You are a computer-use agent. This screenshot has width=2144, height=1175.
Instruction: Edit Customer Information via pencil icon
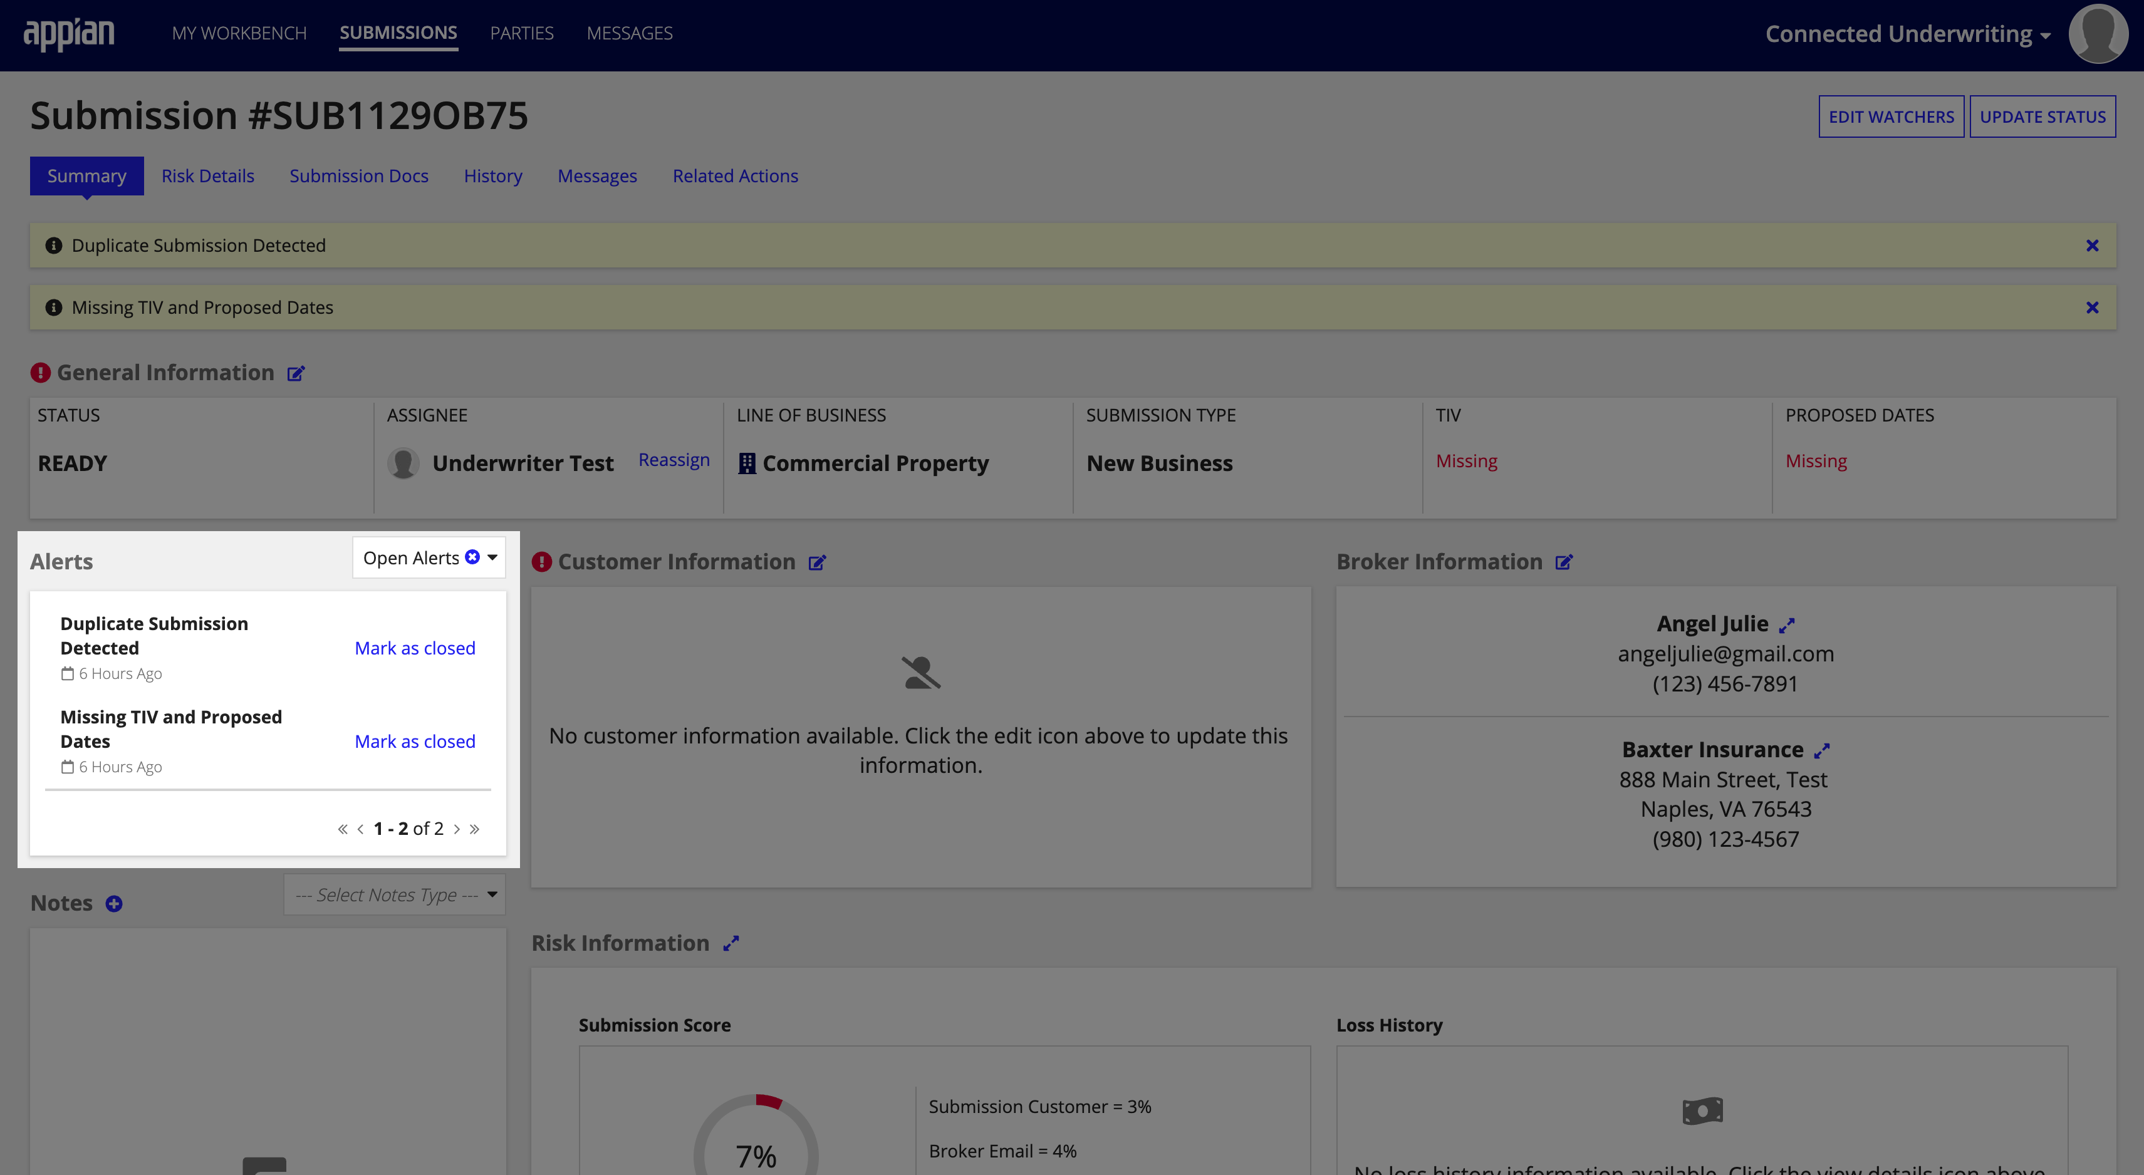(818, 563)
